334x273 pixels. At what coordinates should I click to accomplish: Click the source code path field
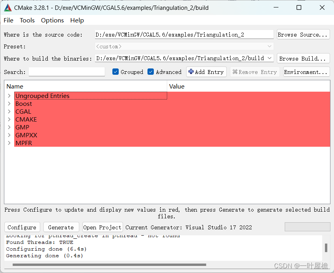(x=184, y=34)
